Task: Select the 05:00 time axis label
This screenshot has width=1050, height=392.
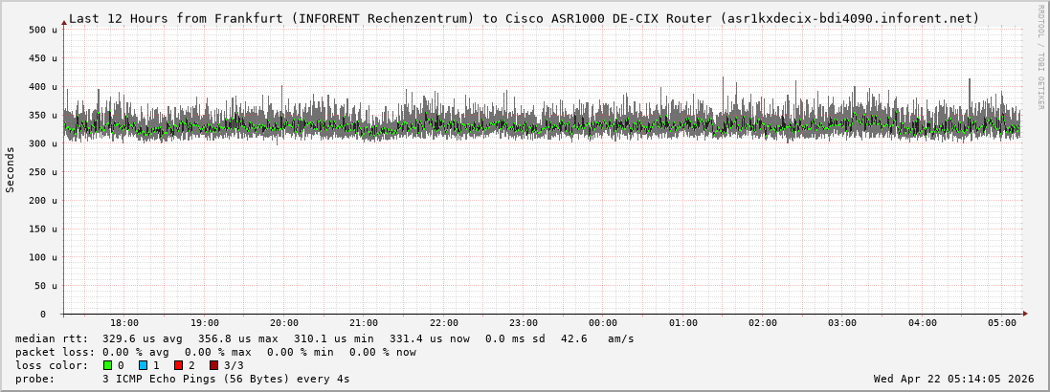Action: pos(1002,323)
